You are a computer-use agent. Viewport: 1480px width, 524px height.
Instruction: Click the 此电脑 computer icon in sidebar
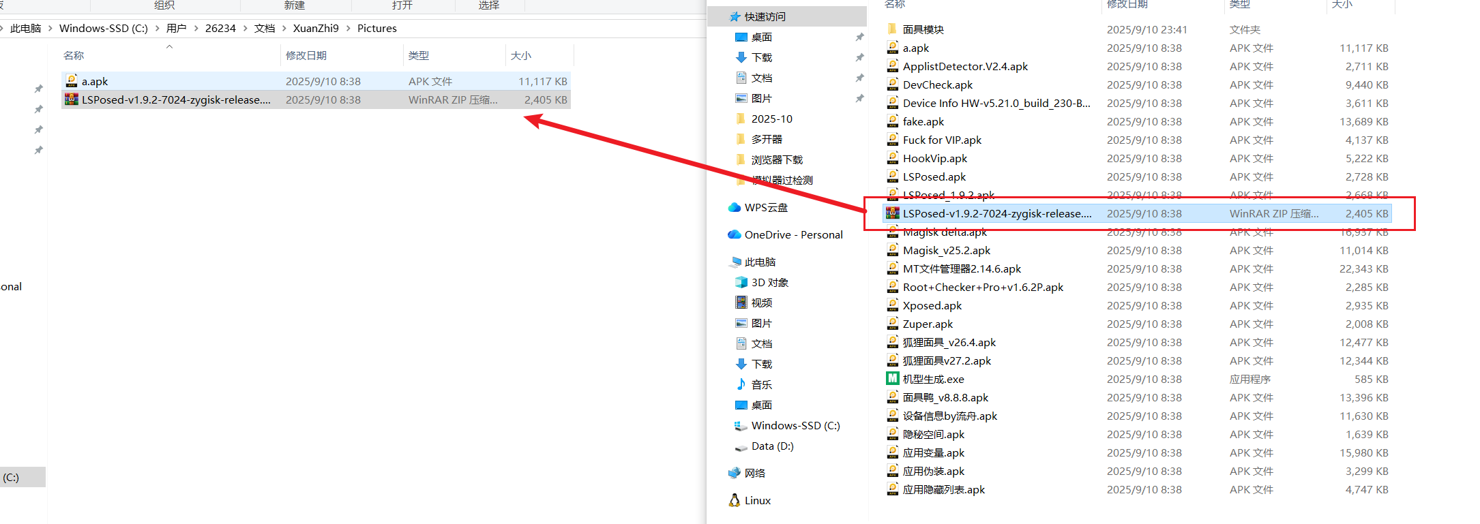point(735,262)
